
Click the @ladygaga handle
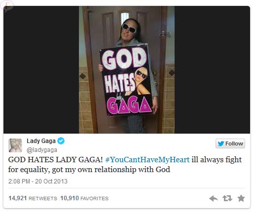click(42, 150)
